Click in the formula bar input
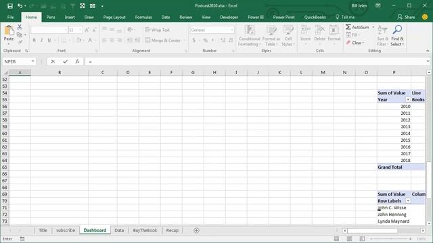 (x=256, y=61)
